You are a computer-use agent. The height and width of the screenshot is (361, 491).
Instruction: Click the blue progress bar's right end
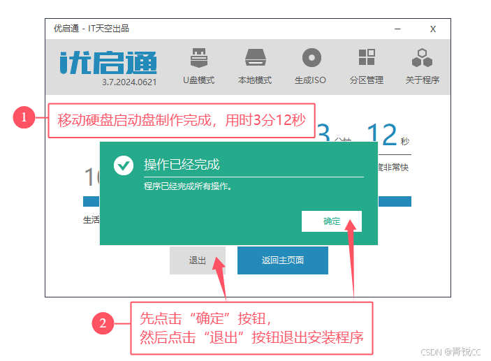click(x=395, y=201)
